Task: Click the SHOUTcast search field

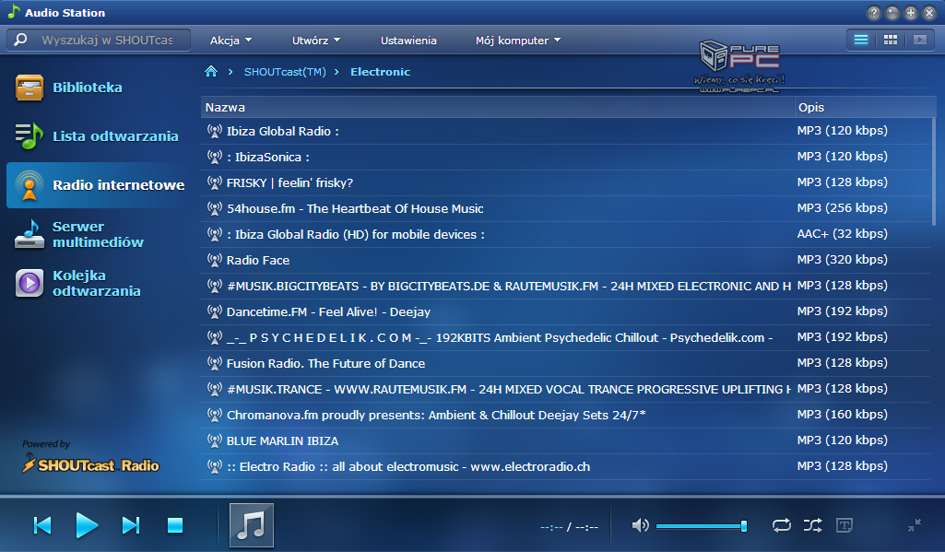Action: point(107,40)
